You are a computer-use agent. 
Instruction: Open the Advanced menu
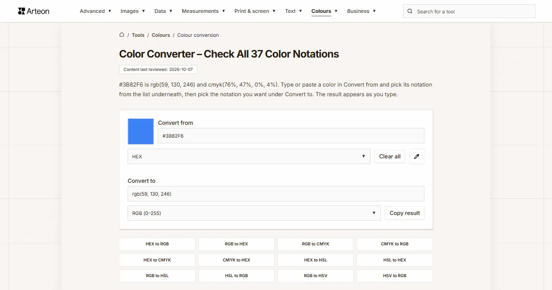point(96,11)
